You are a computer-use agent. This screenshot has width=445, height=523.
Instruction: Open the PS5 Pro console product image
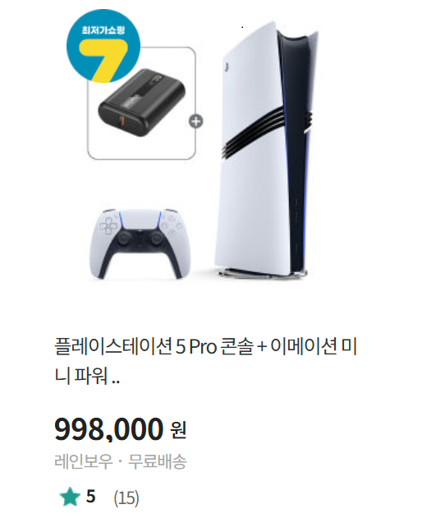pos(267,150)
